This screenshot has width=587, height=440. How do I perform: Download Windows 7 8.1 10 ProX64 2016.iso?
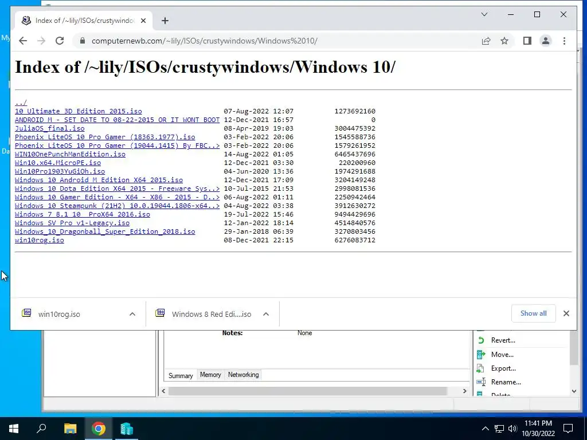tap(83, 214)
